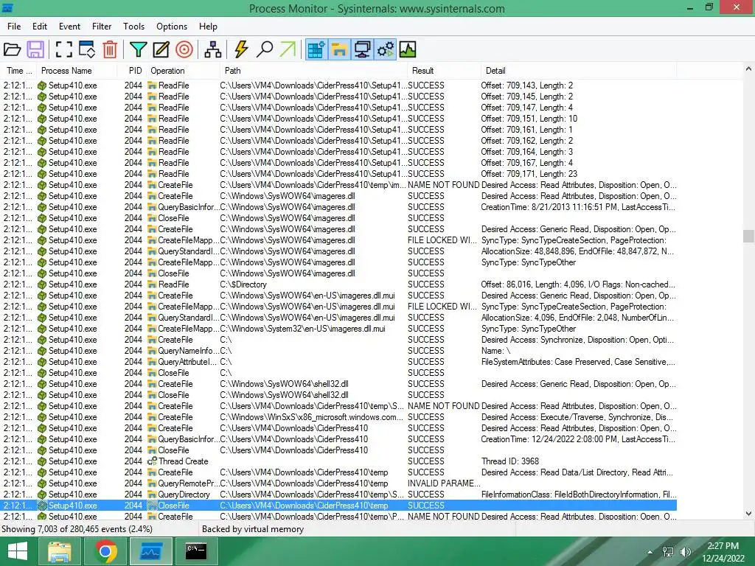Select the row with path shell32.dll CreateFile

338,384
